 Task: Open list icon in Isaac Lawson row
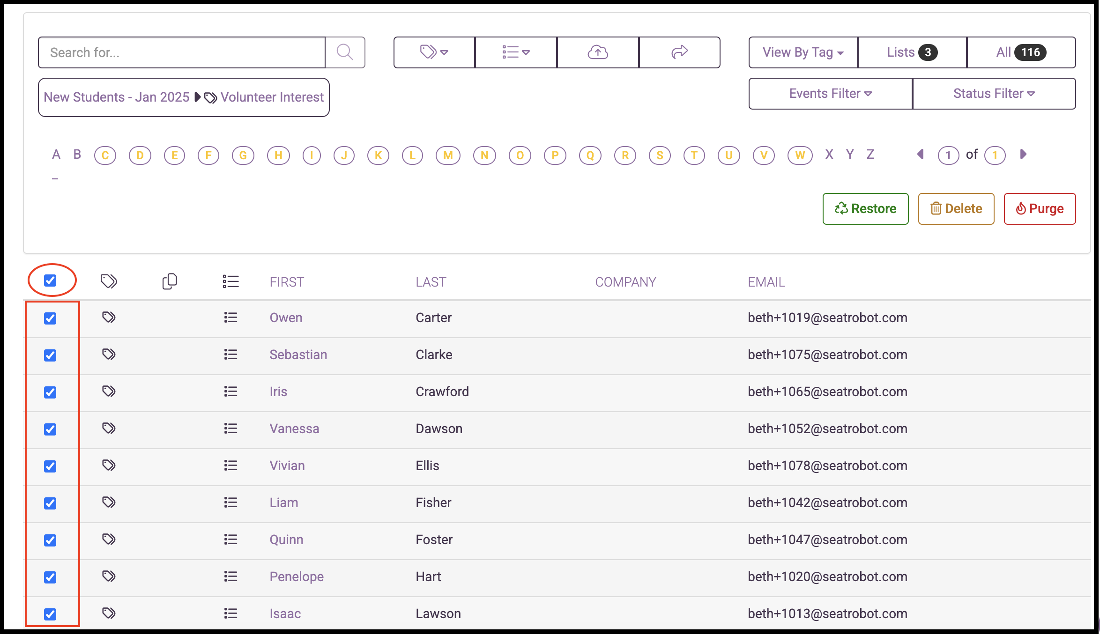[230, 613]
